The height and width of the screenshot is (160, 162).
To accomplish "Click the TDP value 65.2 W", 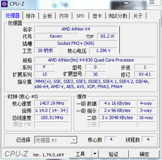I will pyautogui.click(x=107, y=36).
